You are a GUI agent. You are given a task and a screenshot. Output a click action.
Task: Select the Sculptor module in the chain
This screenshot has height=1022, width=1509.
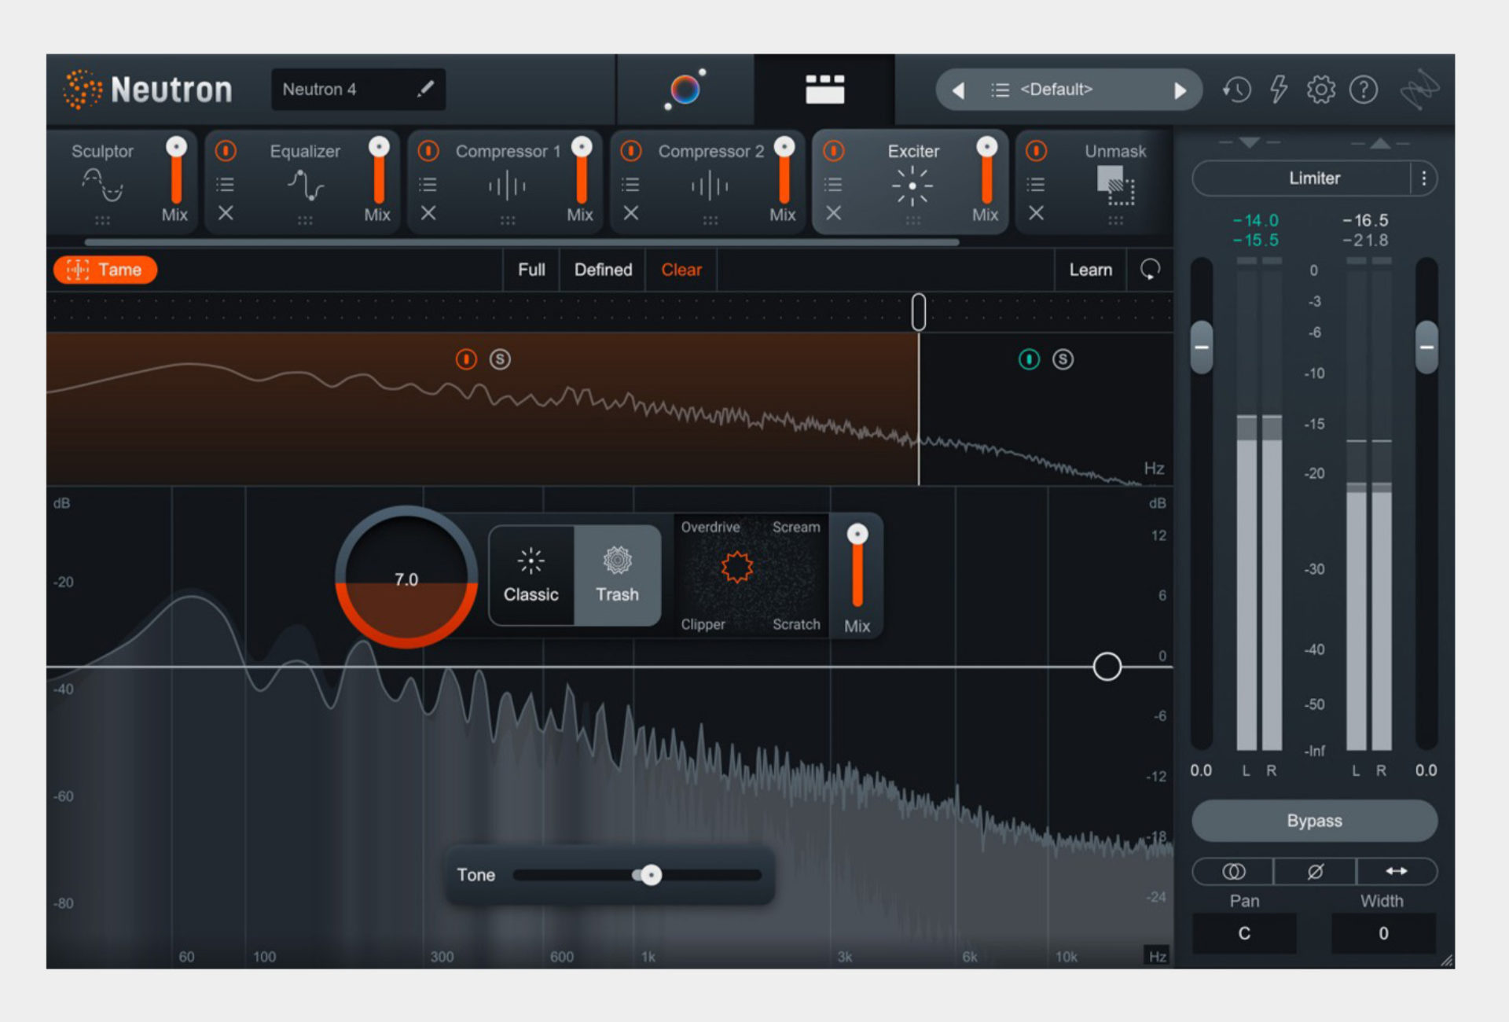point(102,151)
